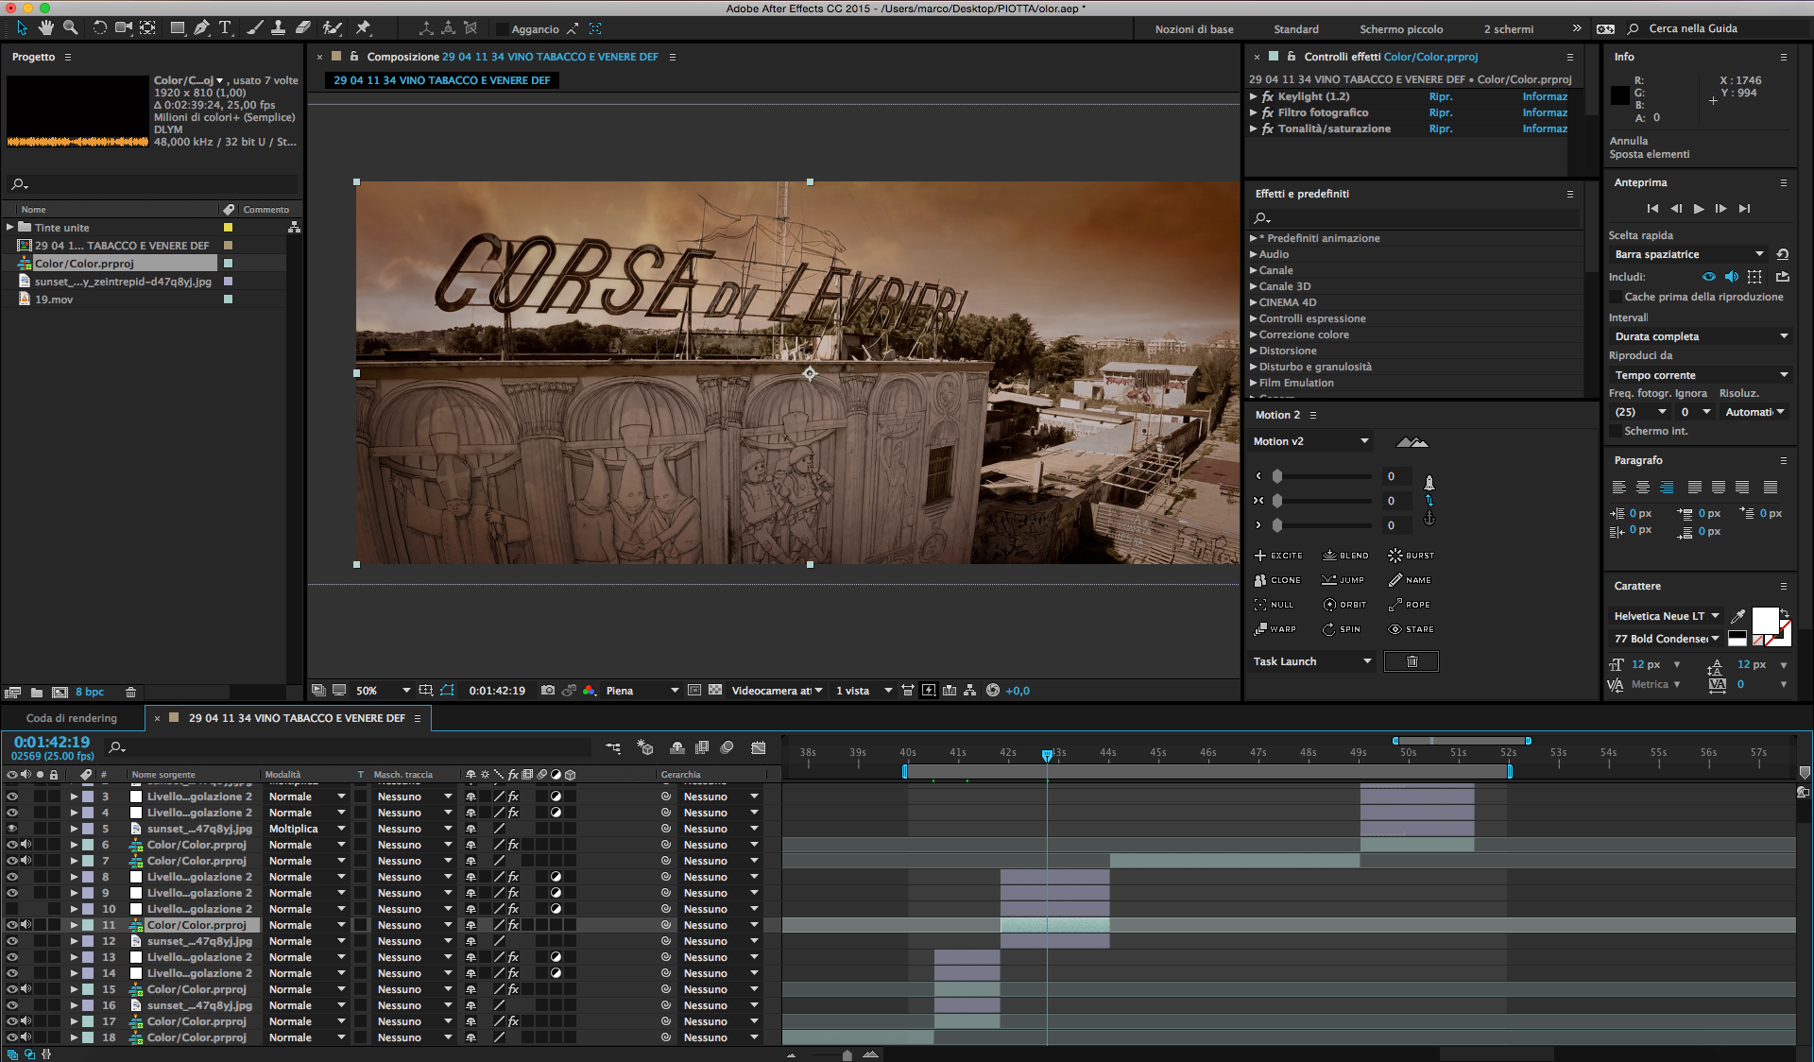
Task: Click the 8 bpc color depth button
Action: [90, 693]
